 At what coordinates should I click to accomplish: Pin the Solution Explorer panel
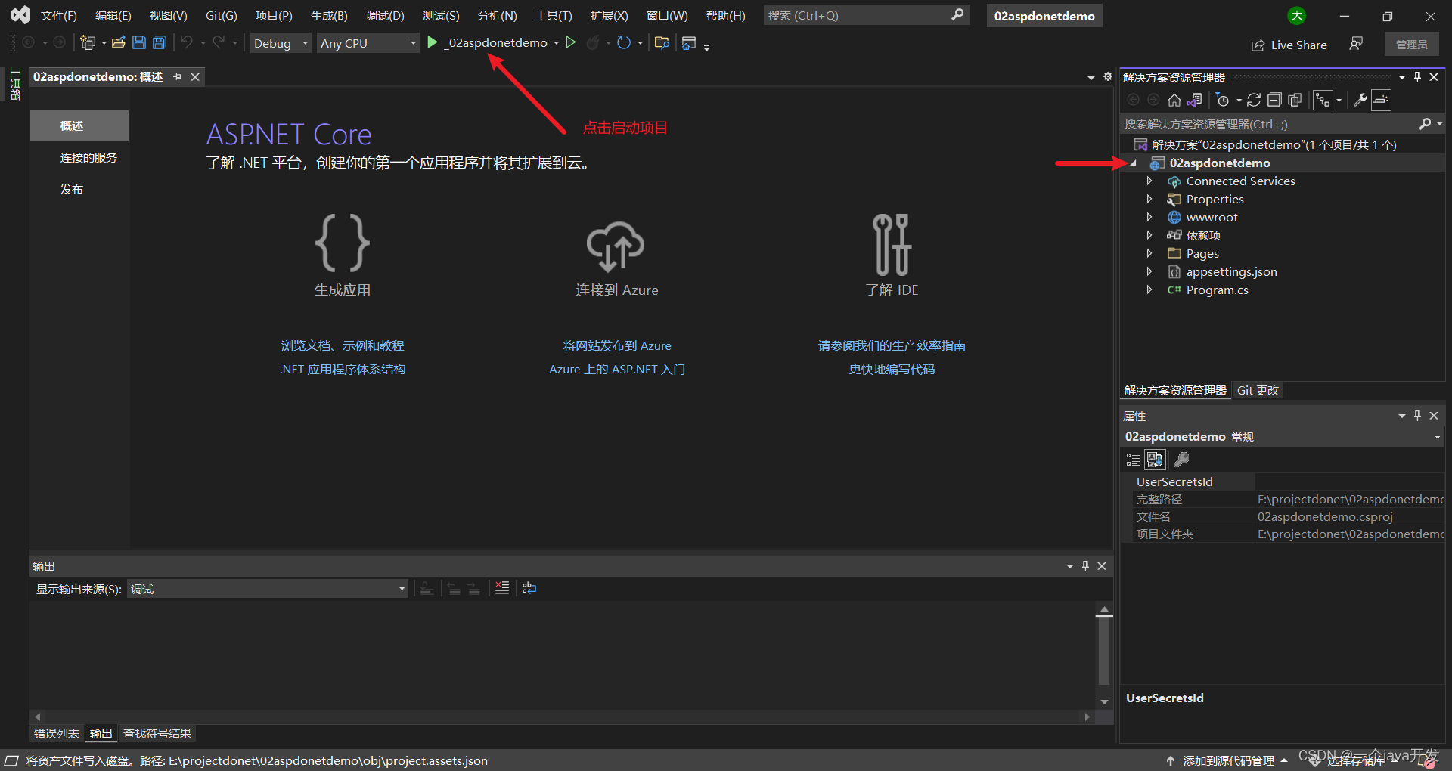1417,77
